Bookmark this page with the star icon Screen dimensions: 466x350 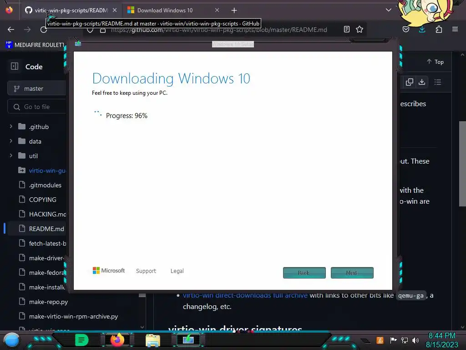(360, 29)
